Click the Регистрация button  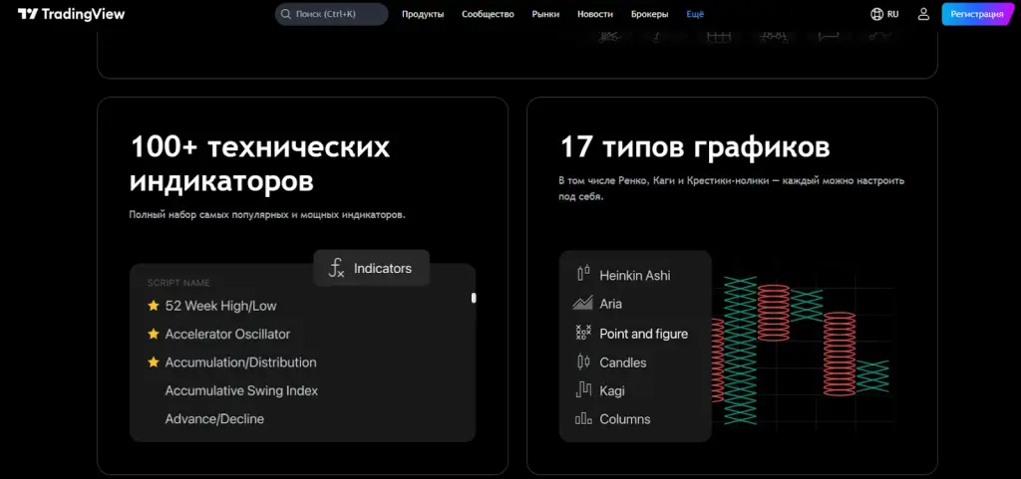tap(977, 14)
